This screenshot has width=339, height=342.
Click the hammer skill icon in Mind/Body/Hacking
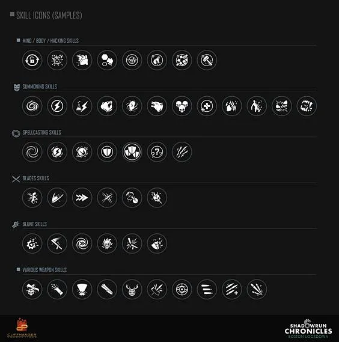click(x=207, y=60)
